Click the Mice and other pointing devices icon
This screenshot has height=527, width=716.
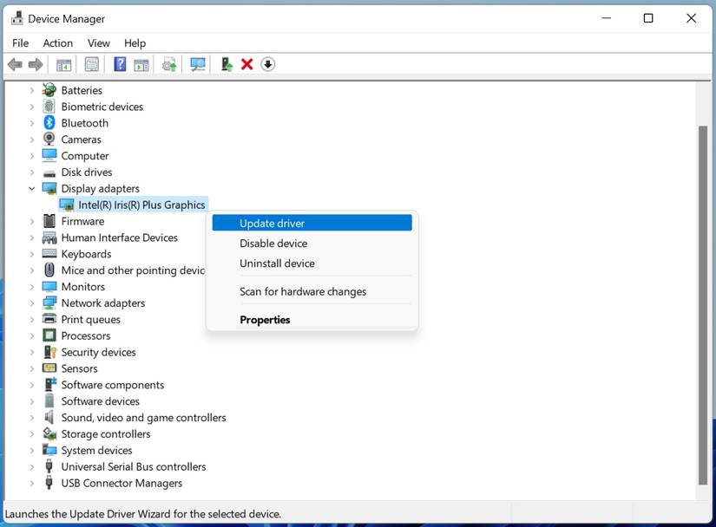[x=49, y=270]
